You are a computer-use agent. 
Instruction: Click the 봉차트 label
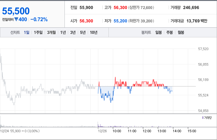point(146,32)
